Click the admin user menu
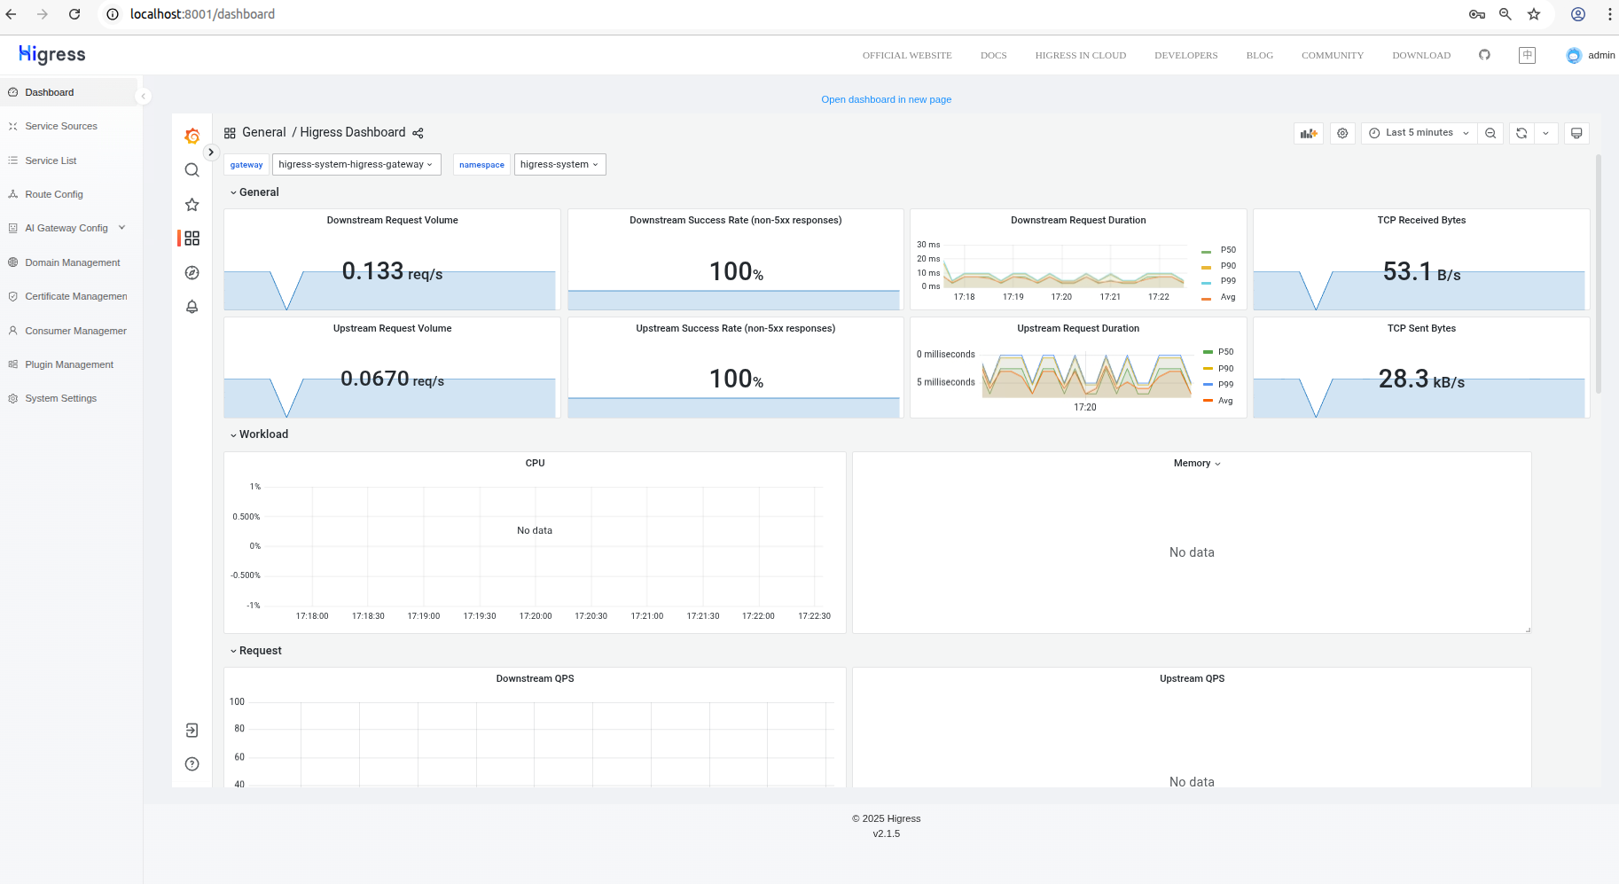This screenshot has height=884, width=1619. click(x=1591, y=55)
